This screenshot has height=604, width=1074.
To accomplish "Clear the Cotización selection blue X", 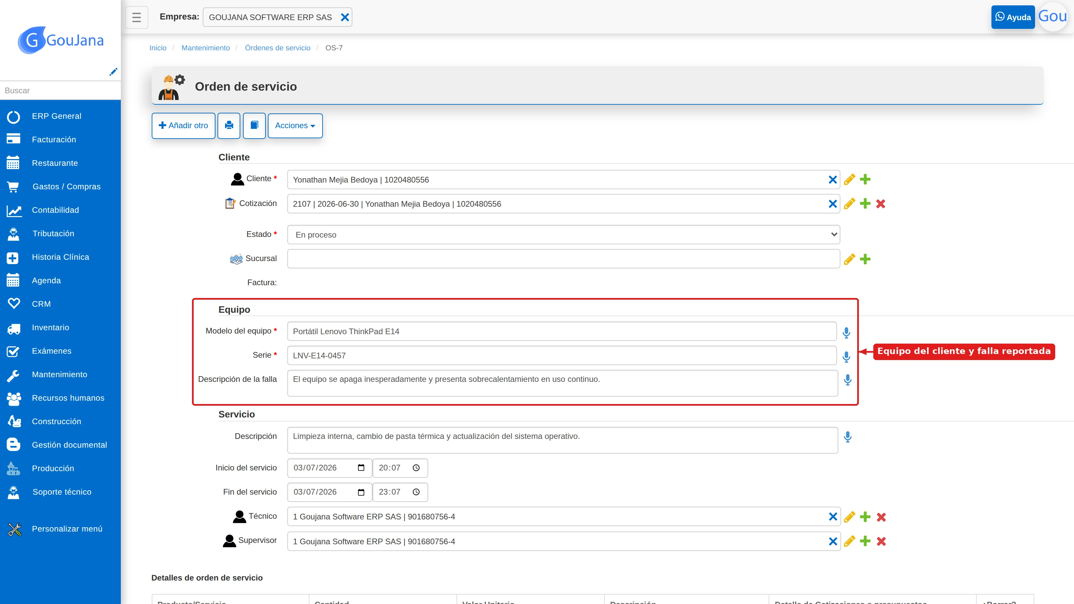I will [833, 204].
